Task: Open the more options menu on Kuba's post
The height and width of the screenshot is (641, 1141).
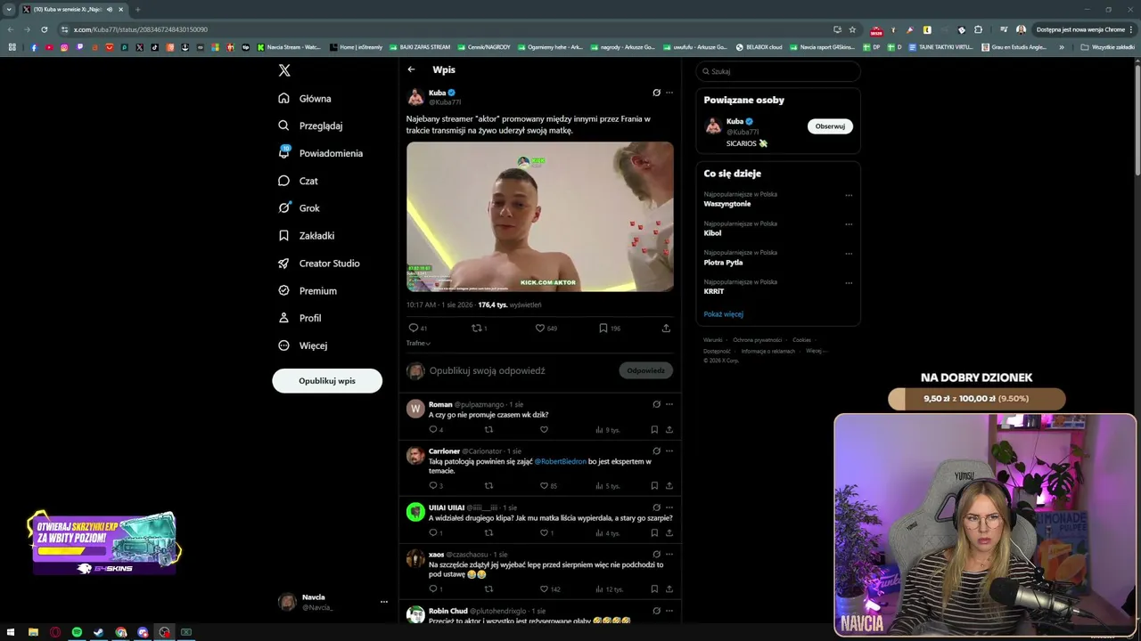Action: point(669,93)
